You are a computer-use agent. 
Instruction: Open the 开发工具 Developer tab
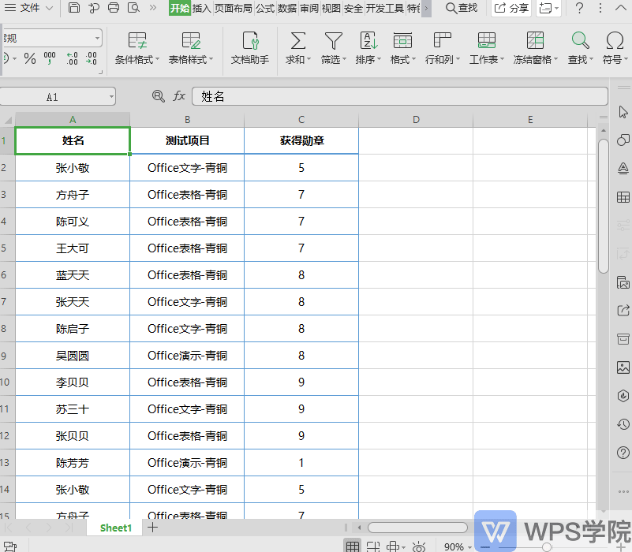384,8
